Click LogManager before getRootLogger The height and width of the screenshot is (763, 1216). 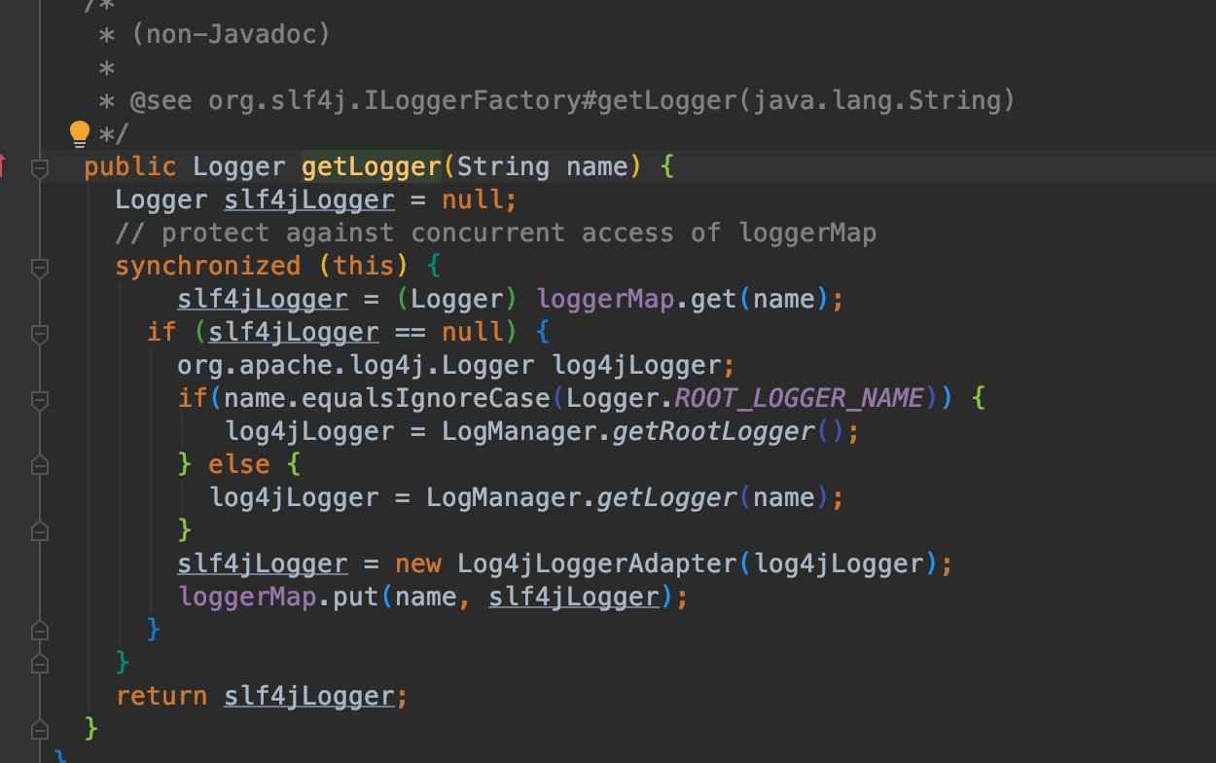pos(519,431)
